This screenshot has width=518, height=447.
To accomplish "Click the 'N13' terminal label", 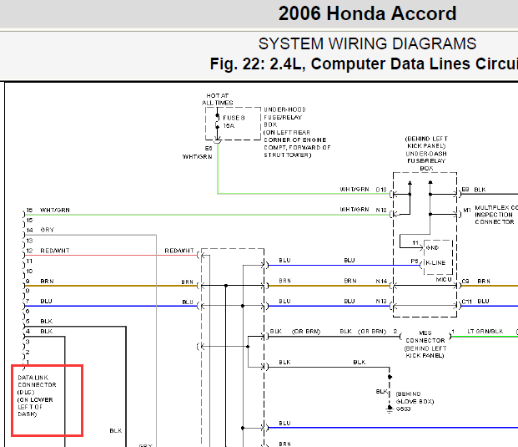I will coord(381,302).
